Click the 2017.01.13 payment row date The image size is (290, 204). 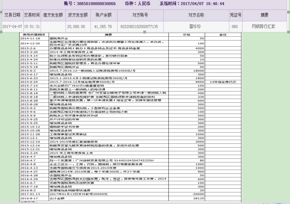[30, 194]
